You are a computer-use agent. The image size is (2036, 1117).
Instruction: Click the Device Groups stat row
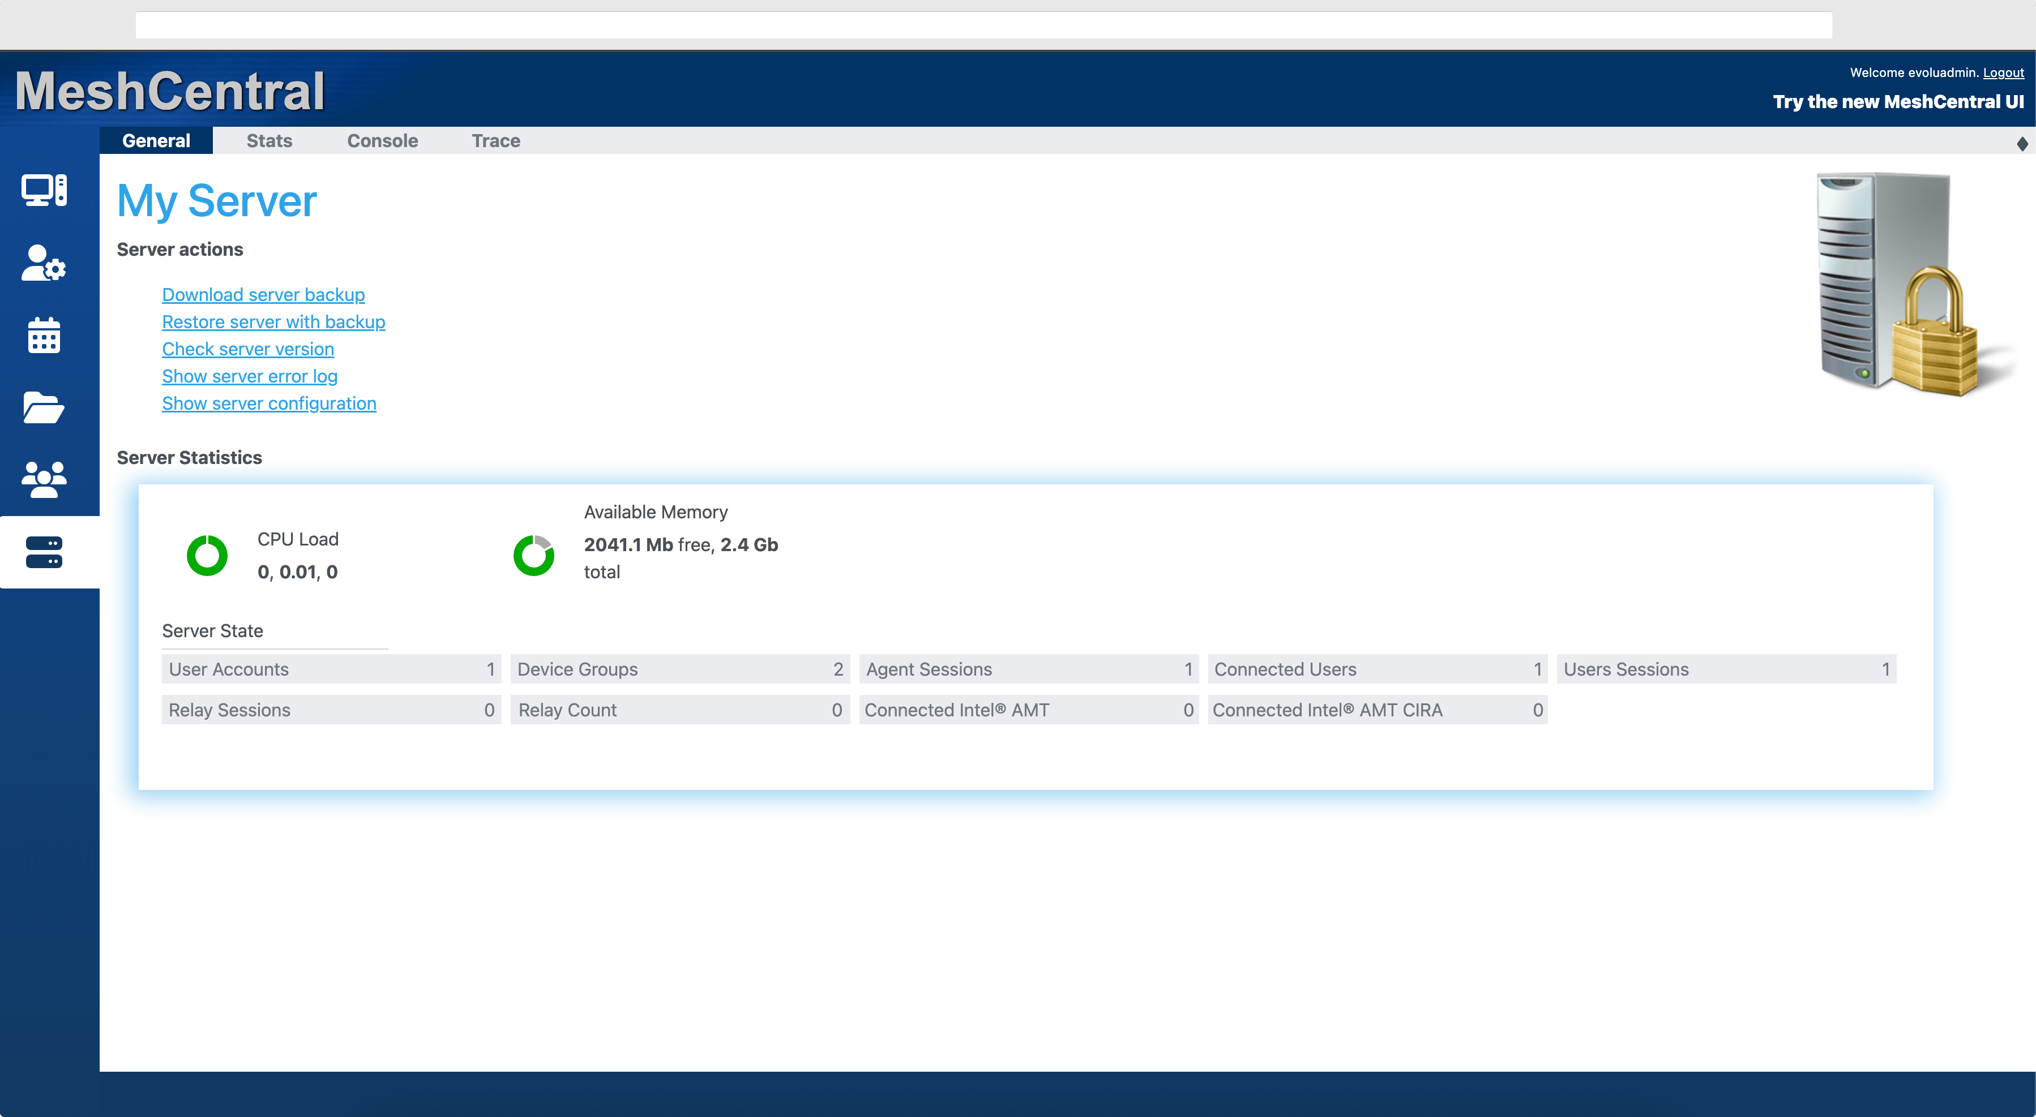pyautogui.click(x=680, y=669)
